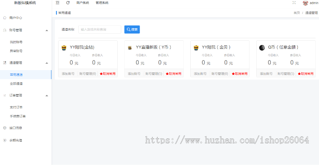
Task: Click 通道管理 in the breadcrumb
Action: (x=311, y=13)
